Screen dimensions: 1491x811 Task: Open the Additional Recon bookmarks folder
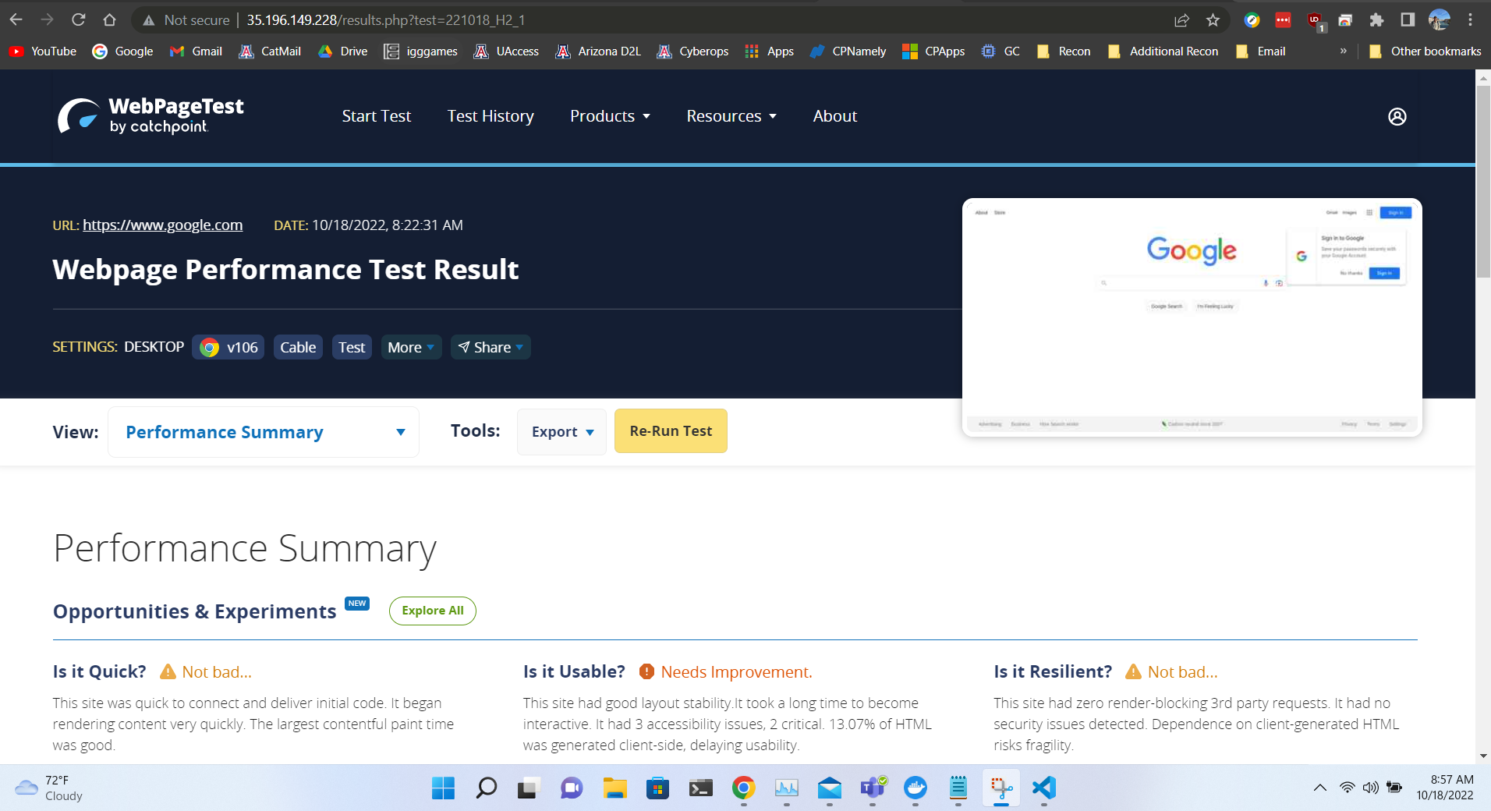pyautogui.click(x=1163, y=51)
